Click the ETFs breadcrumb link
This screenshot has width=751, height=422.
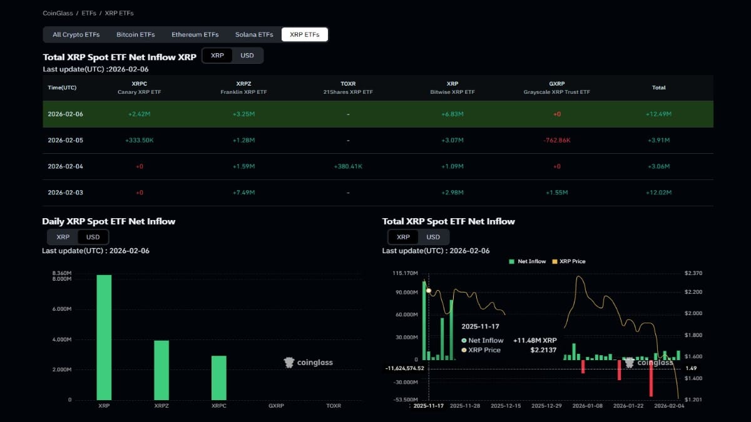coord(89,13)
